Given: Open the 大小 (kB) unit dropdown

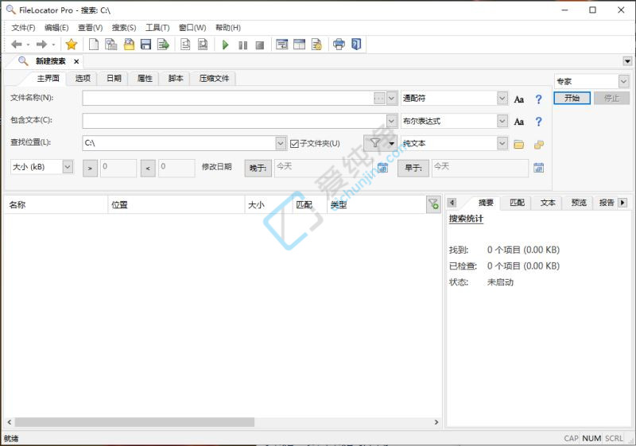Looking at the screenshot, I should pos(68,167).
